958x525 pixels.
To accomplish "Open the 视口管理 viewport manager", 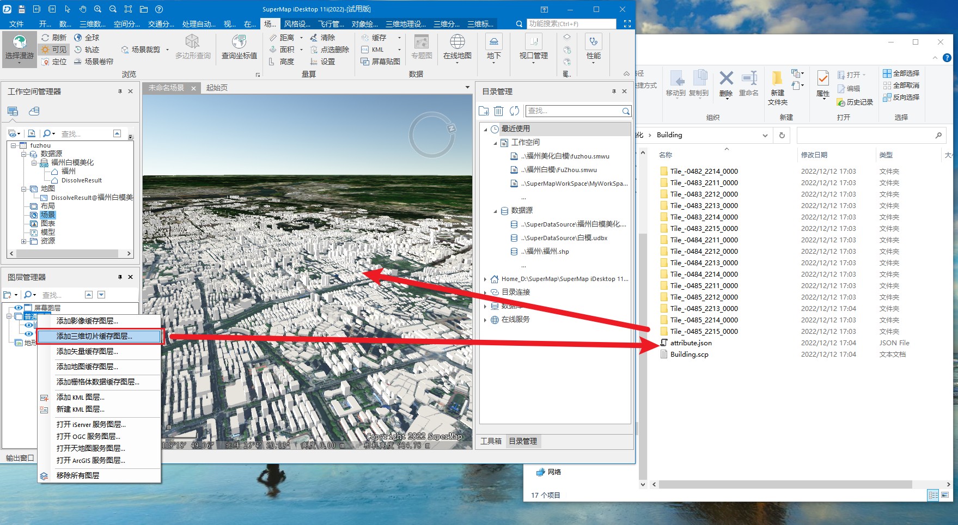I will click(533, 48).
